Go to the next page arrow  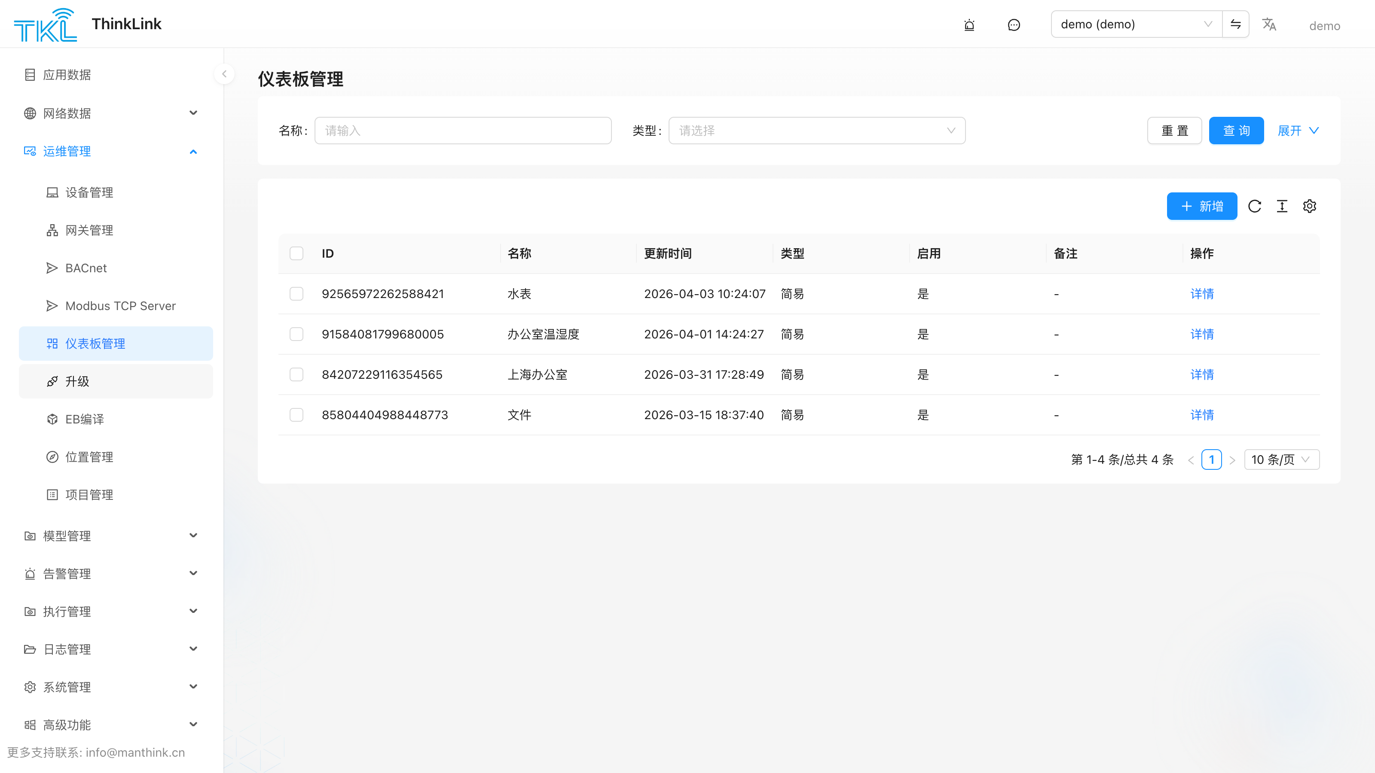pyautogui.click(x=1232, y=460)
